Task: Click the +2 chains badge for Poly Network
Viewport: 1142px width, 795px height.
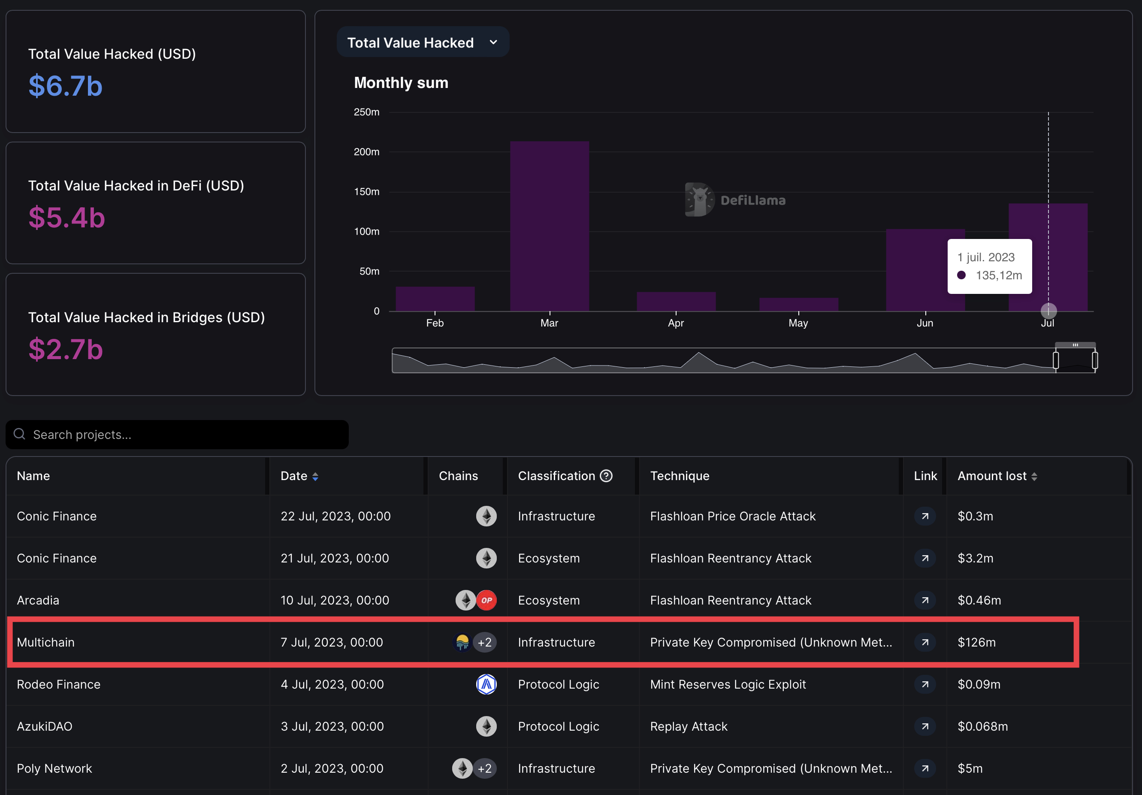Action: point(484,769)
